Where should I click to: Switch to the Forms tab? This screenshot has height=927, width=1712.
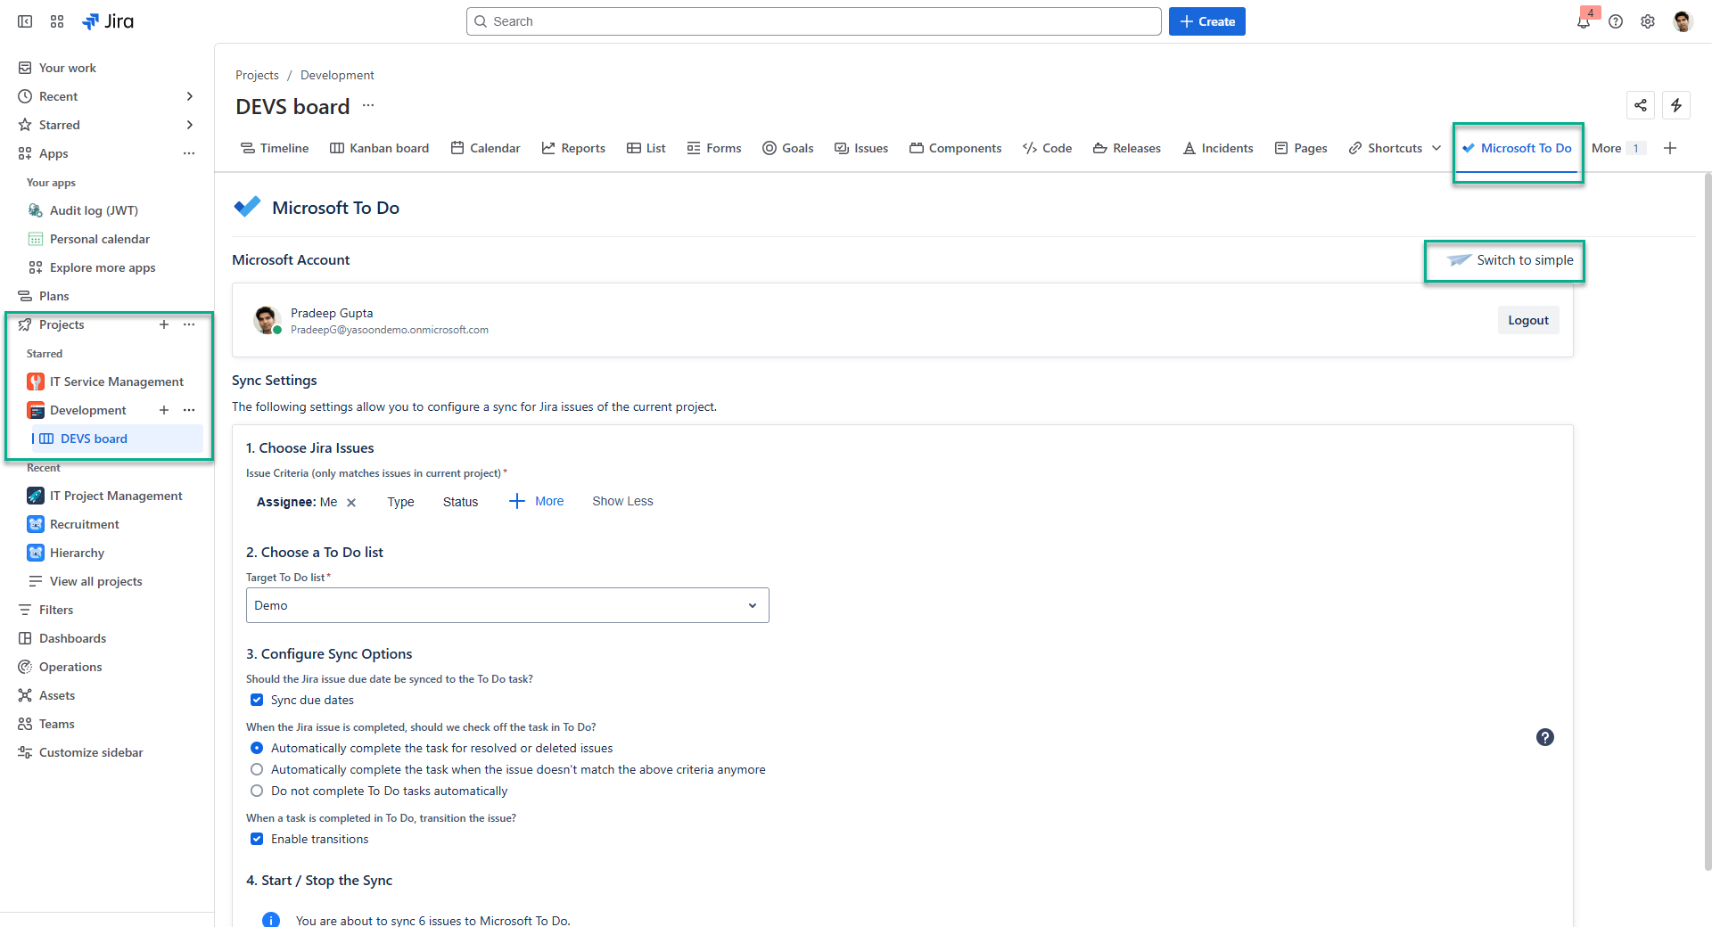click(714, 148)
